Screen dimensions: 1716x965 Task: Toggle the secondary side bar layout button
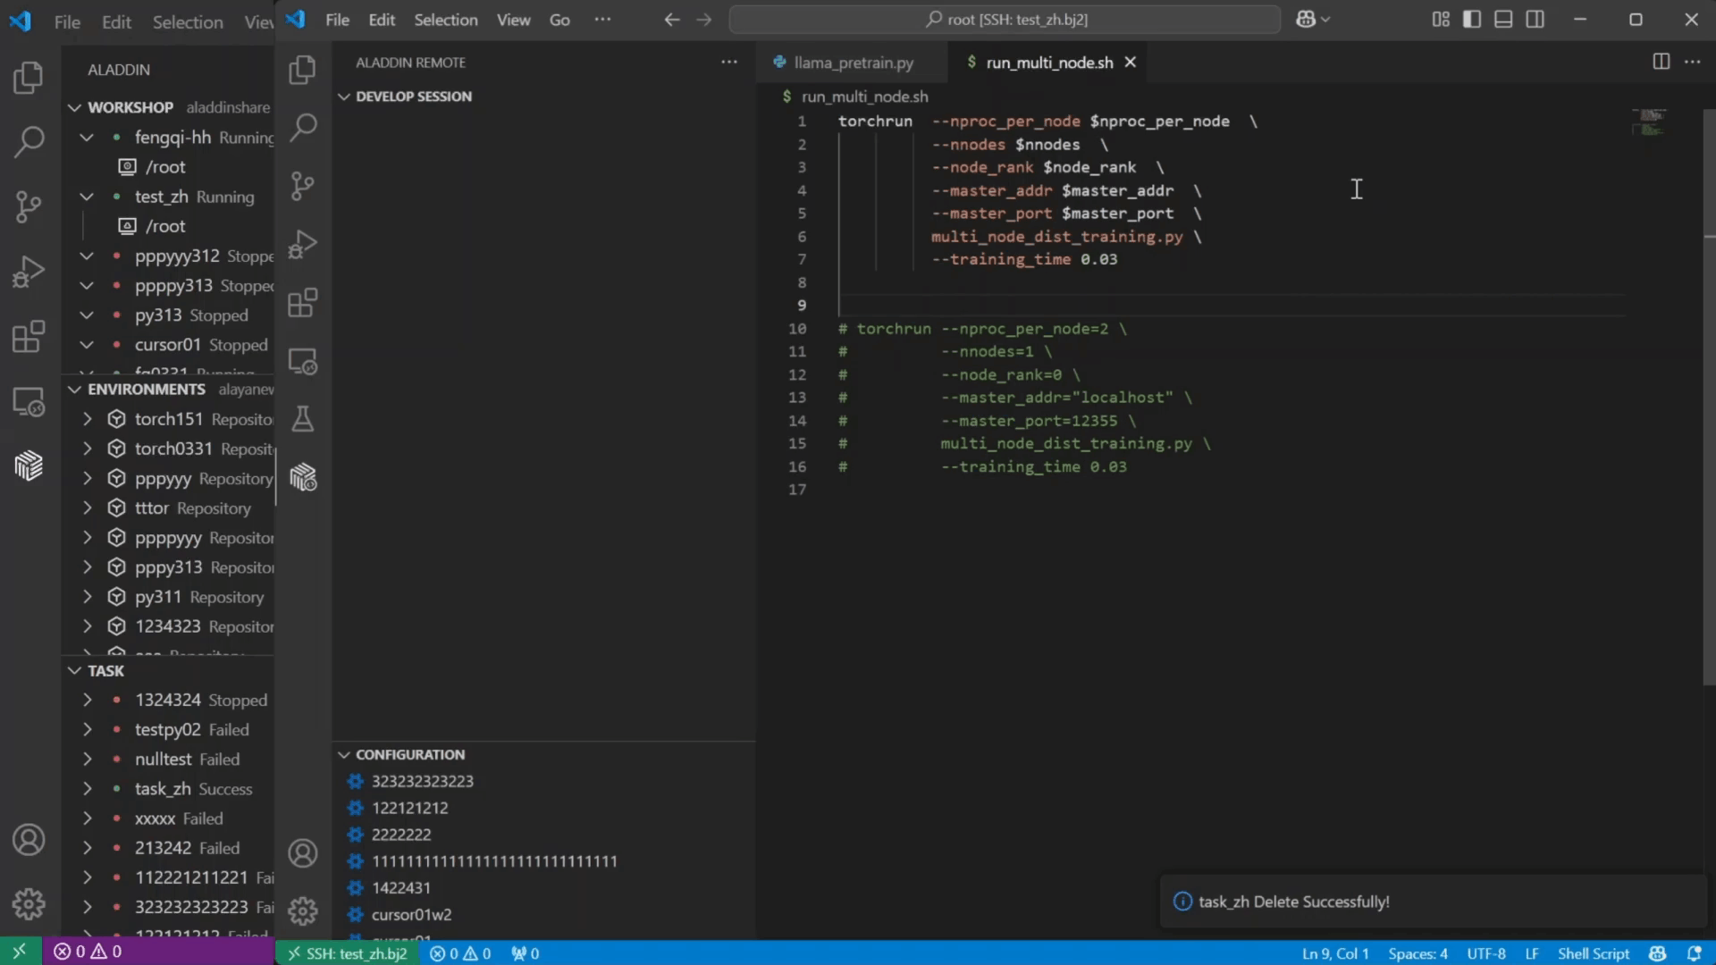click(1535, 20)
